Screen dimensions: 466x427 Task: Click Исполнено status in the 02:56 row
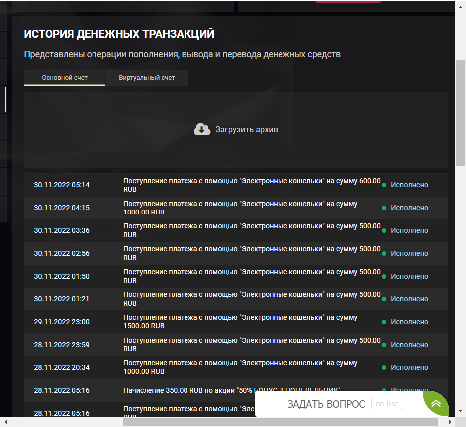(x=409, y=253)
